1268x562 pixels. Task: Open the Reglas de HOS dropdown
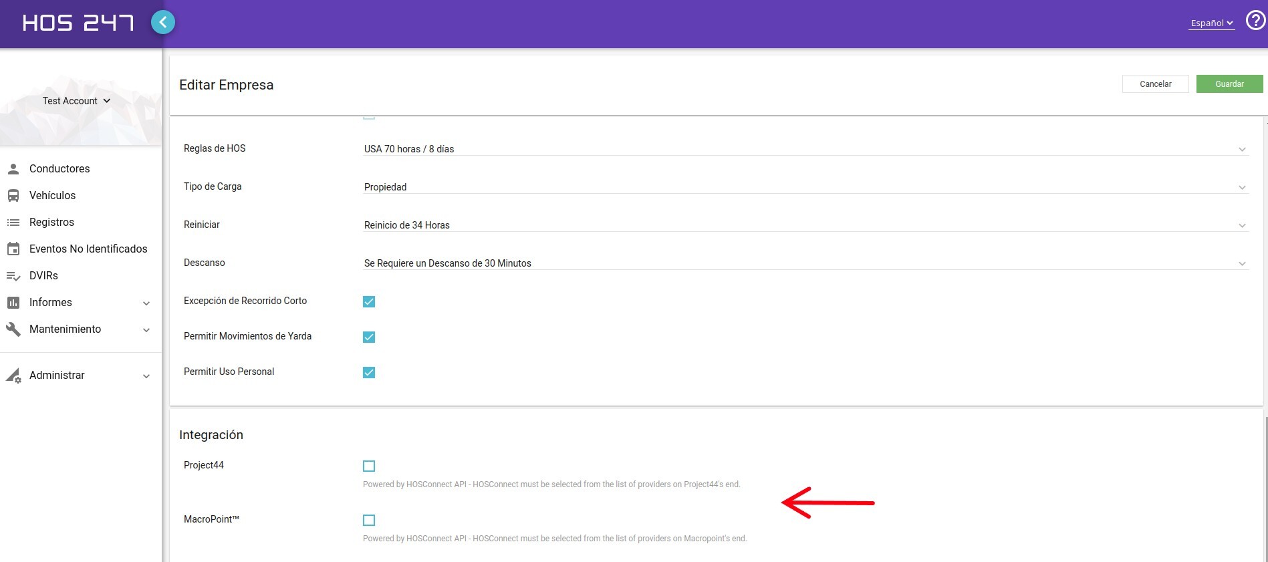[x=802, y=149]
